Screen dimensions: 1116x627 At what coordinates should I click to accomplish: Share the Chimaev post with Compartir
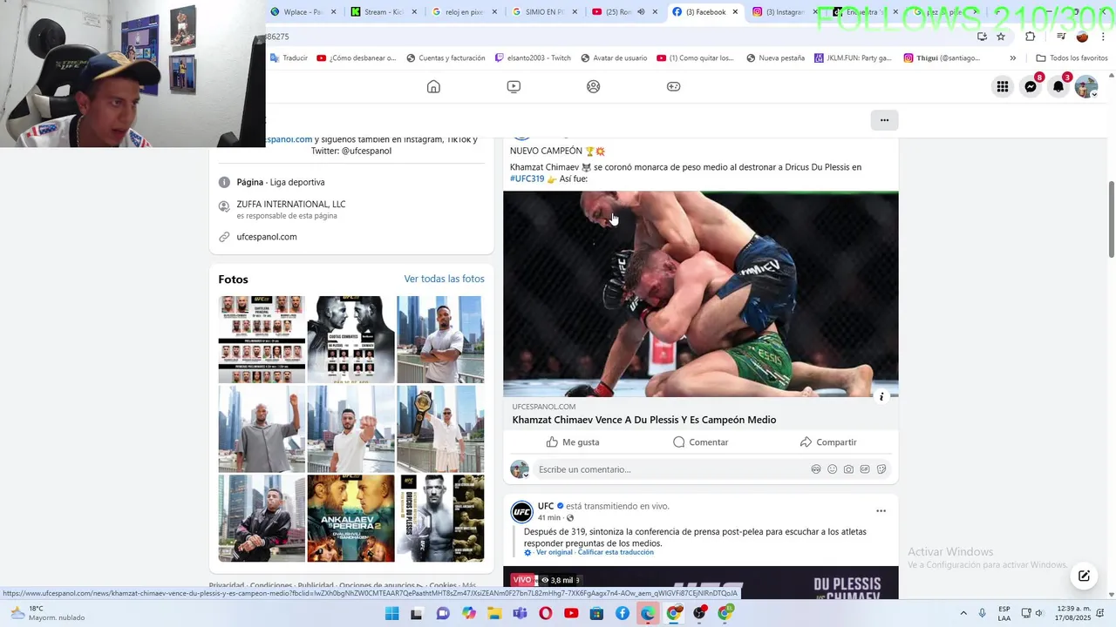(x=828, y=442)
